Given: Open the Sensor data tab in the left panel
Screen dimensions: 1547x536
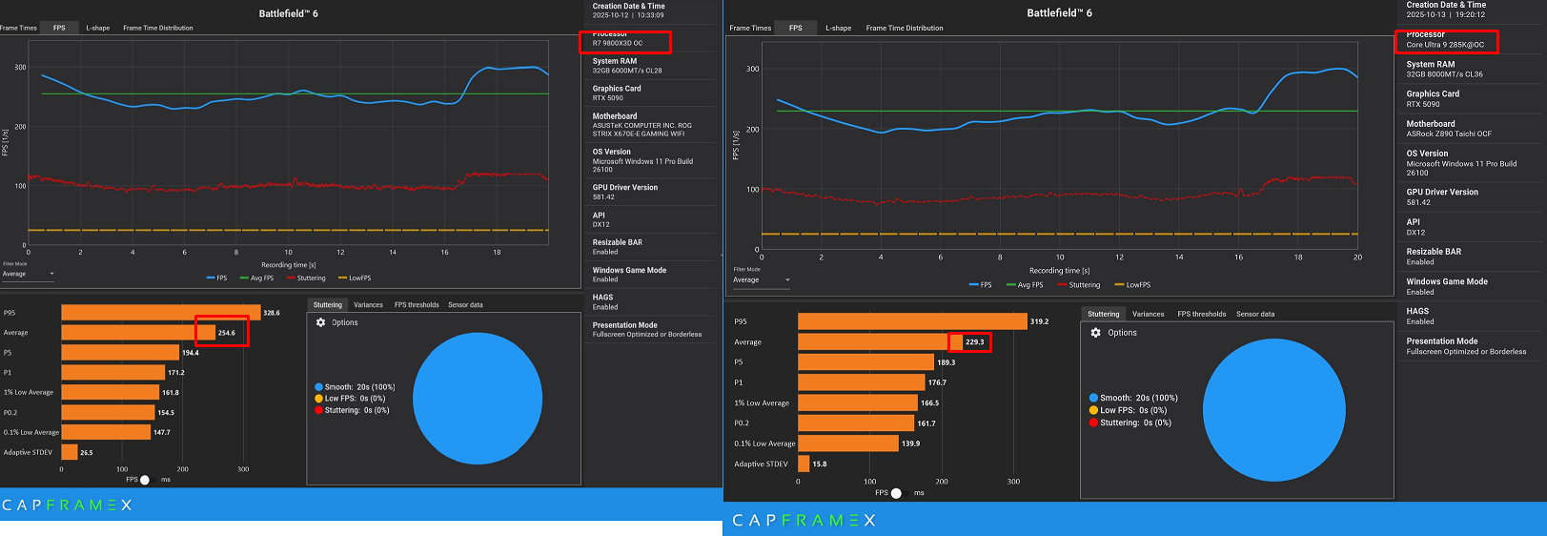Looking at the screenshot, I should coord(465,305).
